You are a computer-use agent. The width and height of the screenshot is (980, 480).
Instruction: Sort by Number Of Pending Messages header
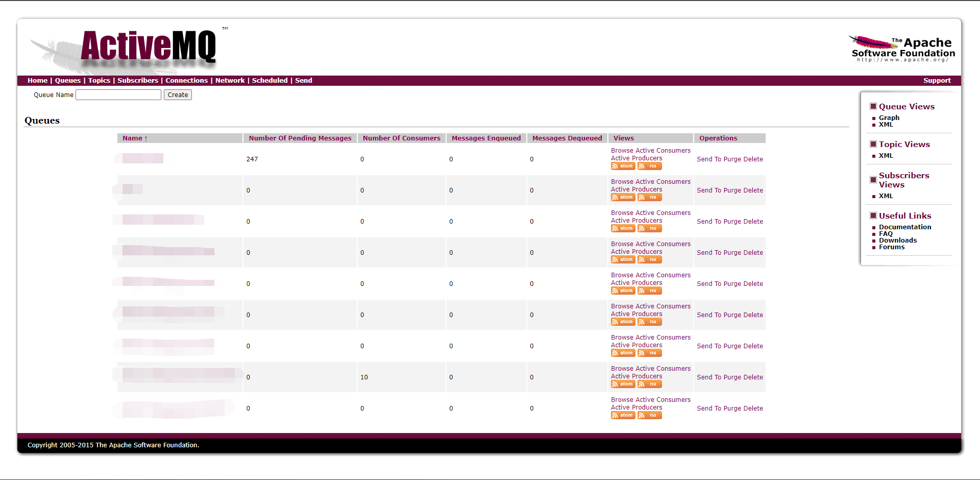pyautogui.click(x=300, y=138)
